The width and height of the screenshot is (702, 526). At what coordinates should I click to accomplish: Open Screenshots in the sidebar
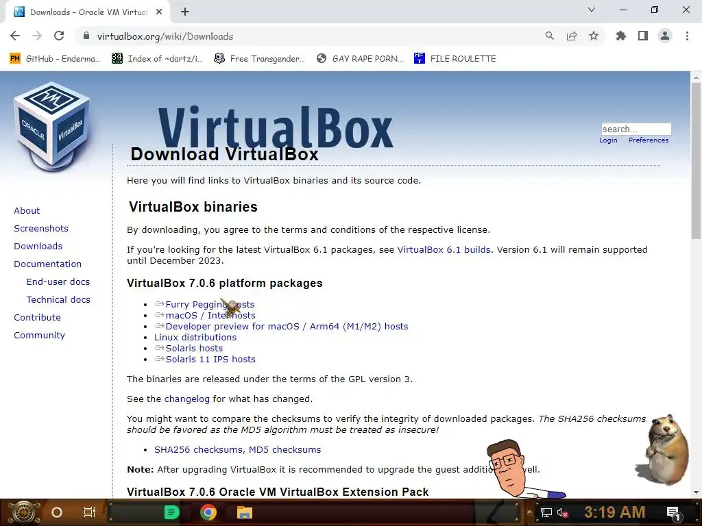41,228
